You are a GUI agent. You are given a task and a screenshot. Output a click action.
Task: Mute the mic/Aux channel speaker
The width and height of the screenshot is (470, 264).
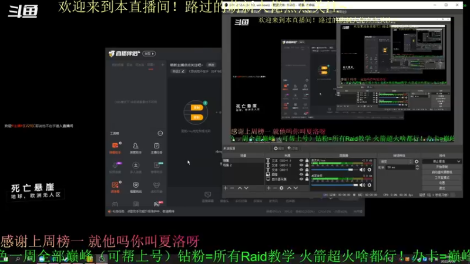tap(362, 170)
